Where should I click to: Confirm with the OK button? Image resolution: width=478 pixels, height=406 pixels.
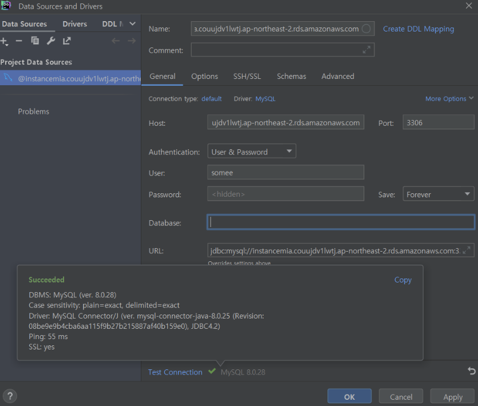(x=349, y=396)
